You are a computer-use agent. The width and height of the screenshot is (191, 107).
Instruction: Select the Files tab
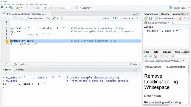(147, 52)
